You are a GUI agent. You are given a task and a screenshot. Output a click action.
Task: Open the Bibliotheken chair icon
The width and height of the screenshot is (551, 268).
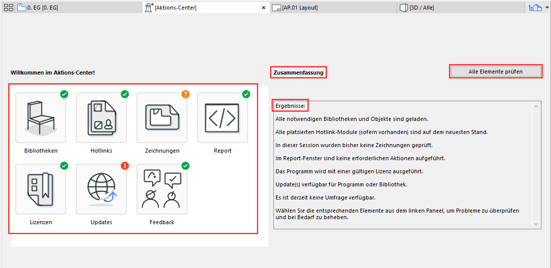[x=41, y=118]
